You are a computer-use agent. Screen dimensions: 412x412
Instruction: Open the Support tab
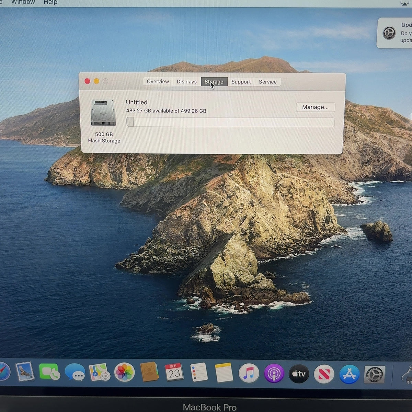(x=241, y=82)
